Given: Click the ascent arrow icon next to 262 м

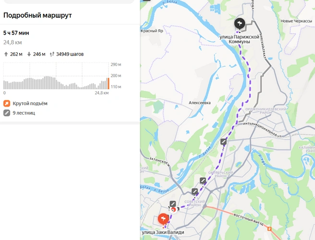Looking at the screenshot, I should (x=6, y=54).
